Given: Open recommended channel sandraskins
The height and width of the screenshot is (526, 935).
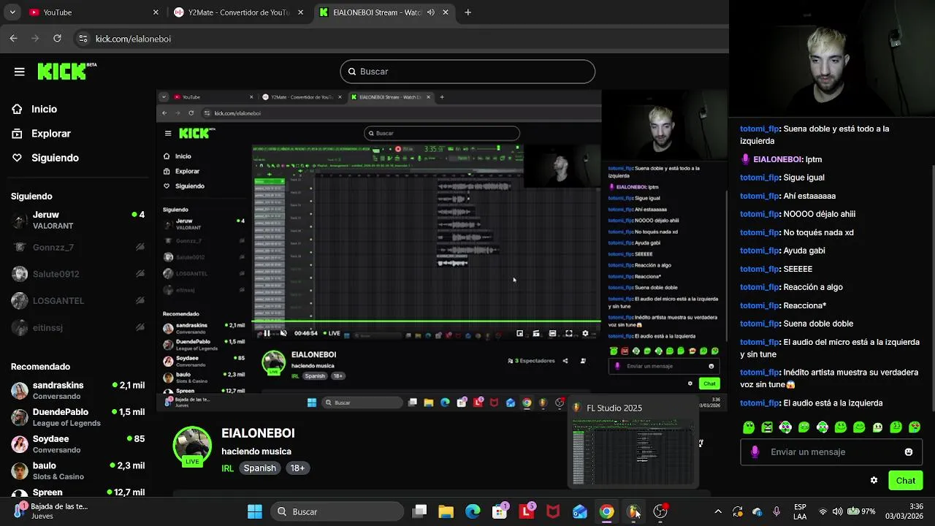Looking at the screenshot, I should [x=78, y=390].
